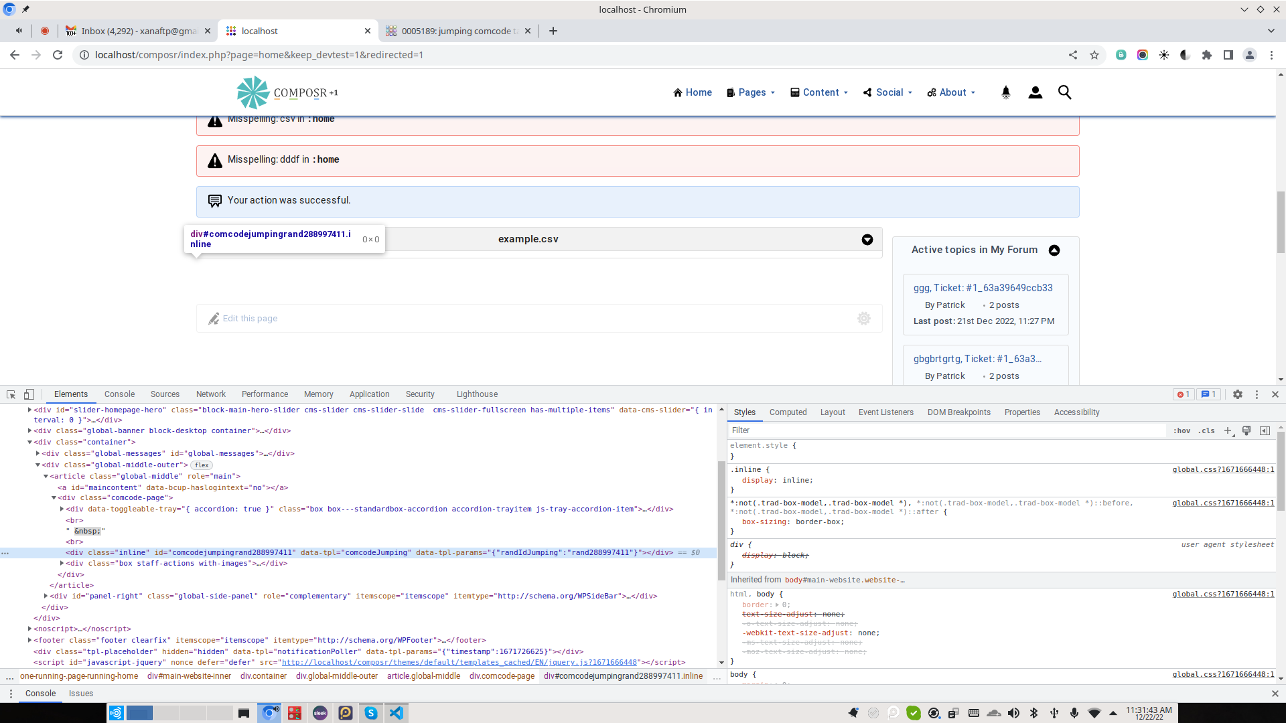Open the Pages dropdown menu
1286x723 pixels.
752,92
